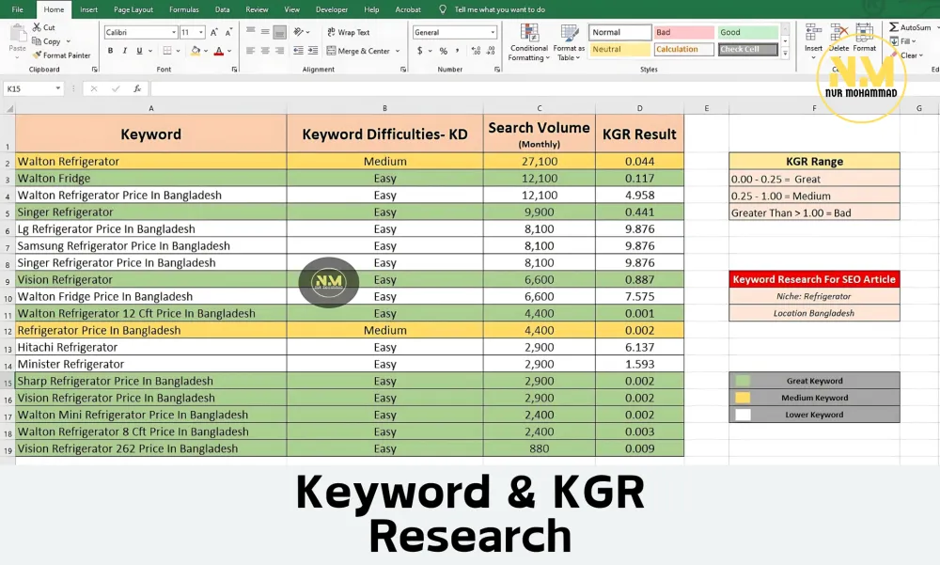Click the AutoSum sigma icon
Screen dimensions: 940x565
[x=894, y=27]
